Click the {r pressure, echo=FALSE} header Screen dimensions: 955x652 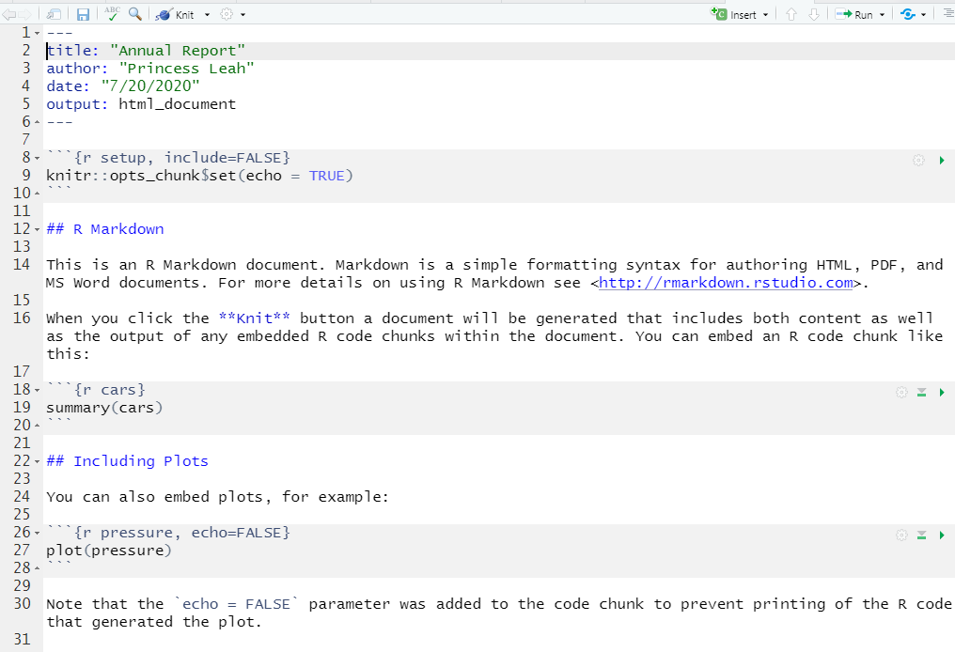(182, 534)
